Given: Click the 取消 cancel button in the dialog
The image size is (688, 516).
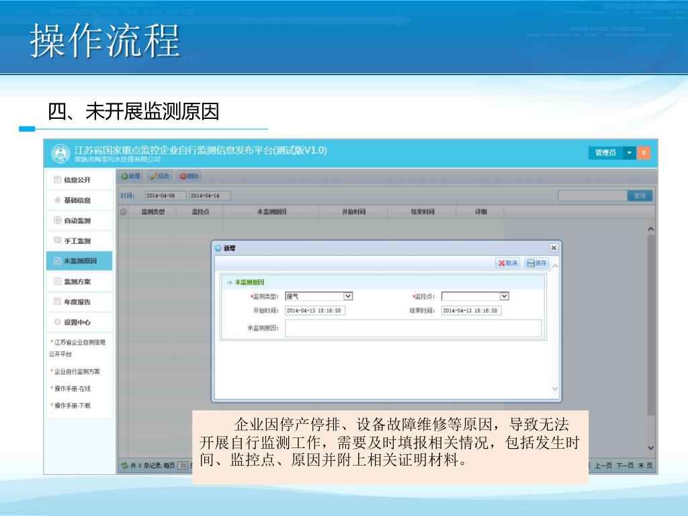Looking at the screenshot, I should (x=508, y=263).
